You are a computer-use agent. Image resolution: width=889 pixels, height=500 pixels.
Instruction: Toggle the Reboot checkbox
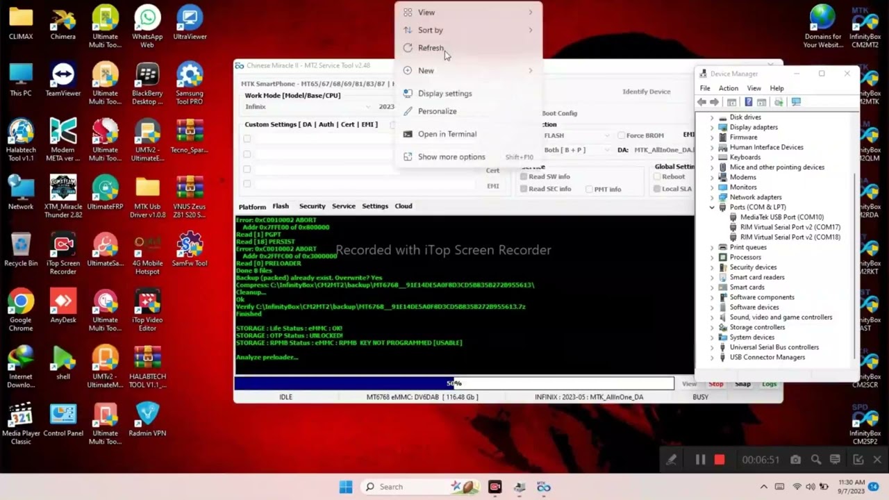pyautogui.click(x=656, y=176)
